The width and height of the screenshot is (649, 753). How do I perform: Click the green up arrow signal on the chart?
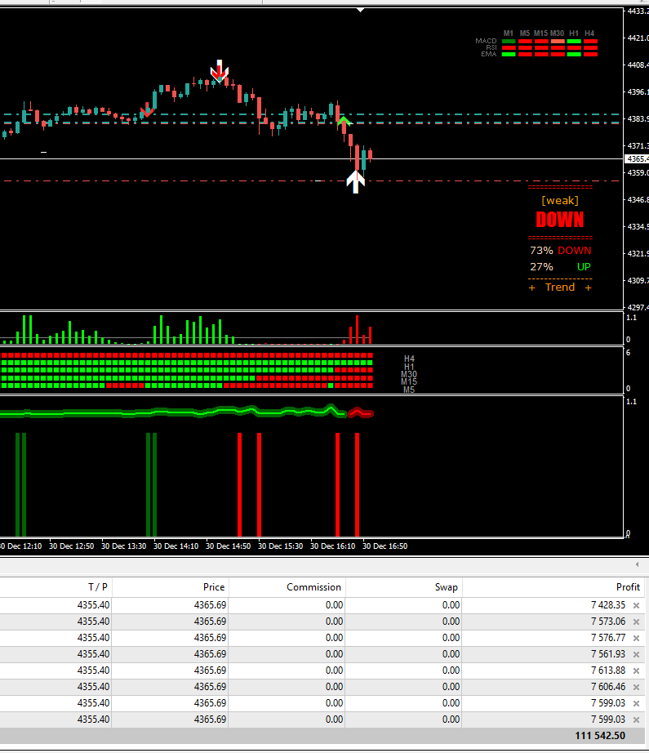(x=344, y=122)
